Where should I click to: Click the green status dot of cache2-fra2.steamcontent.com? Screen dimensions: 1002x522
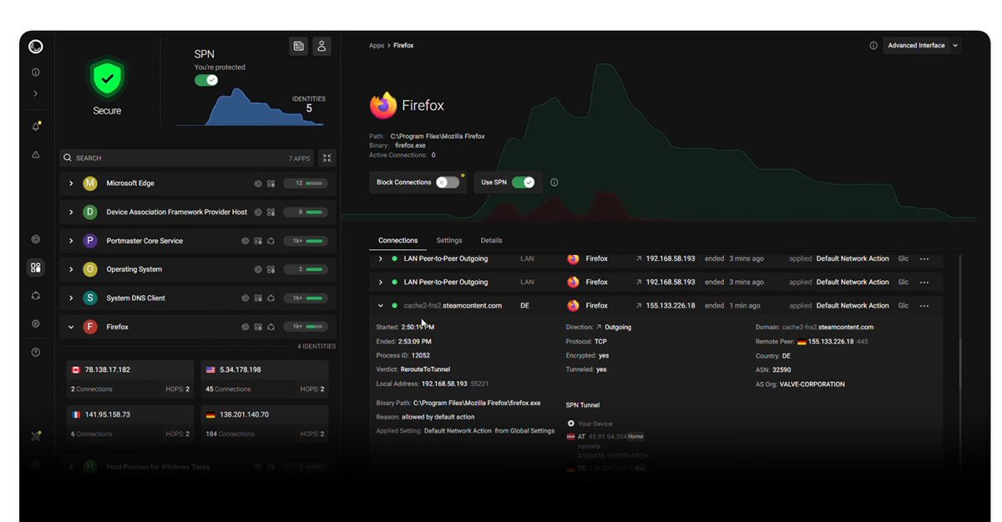[395, 306]
